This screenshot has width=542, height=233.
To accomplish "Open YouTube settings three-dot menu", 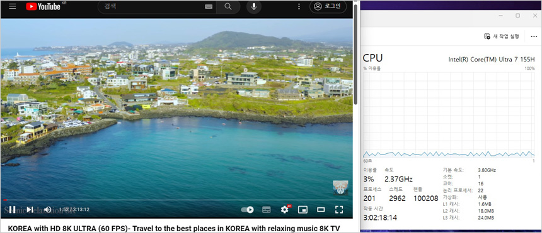I will point(299,6).
